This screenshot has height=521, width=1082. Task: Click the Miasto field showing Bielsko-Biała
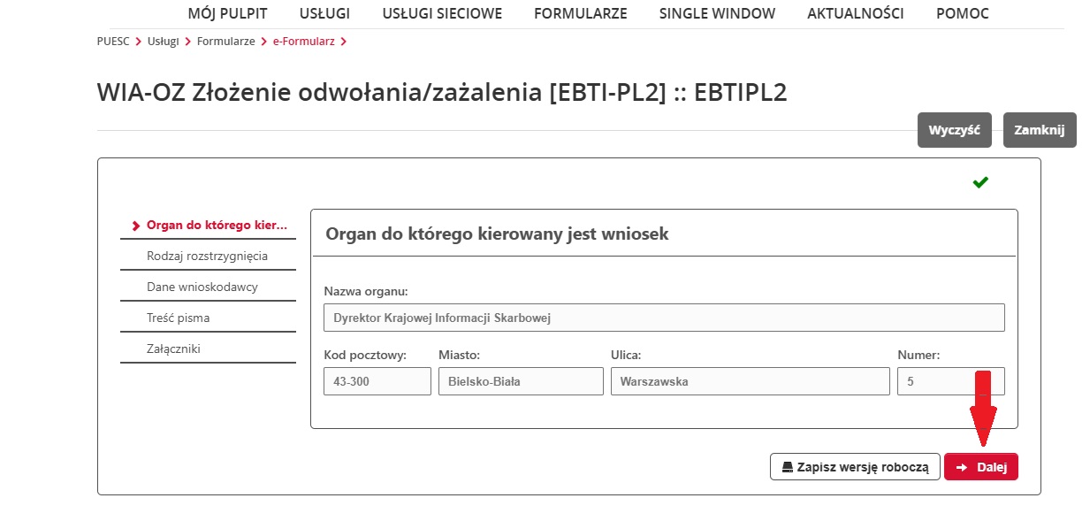pyautogui.click(x=520, y=380)
